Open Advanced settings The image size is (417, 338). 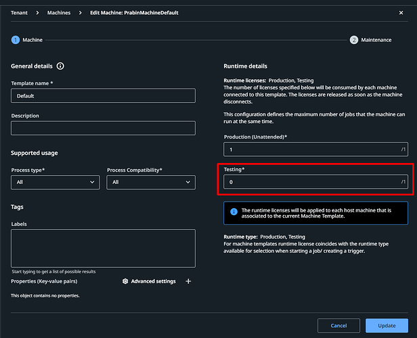coord(152,281)
